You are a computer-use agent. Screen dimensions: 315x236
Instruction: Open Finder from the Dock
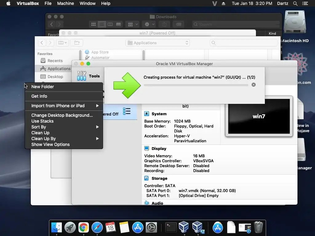[57, 227]
